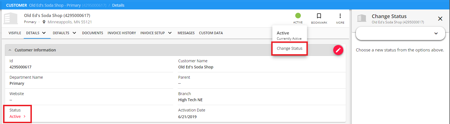Bookmark this customer record
The image size is (450, 124).
pyautogui.click(x=319, y=16)
